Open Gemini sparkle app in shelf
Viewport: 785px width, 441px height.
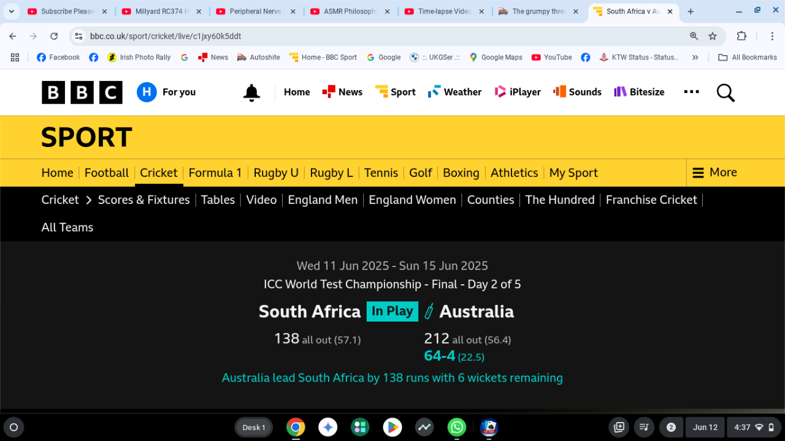coord(327,427)
